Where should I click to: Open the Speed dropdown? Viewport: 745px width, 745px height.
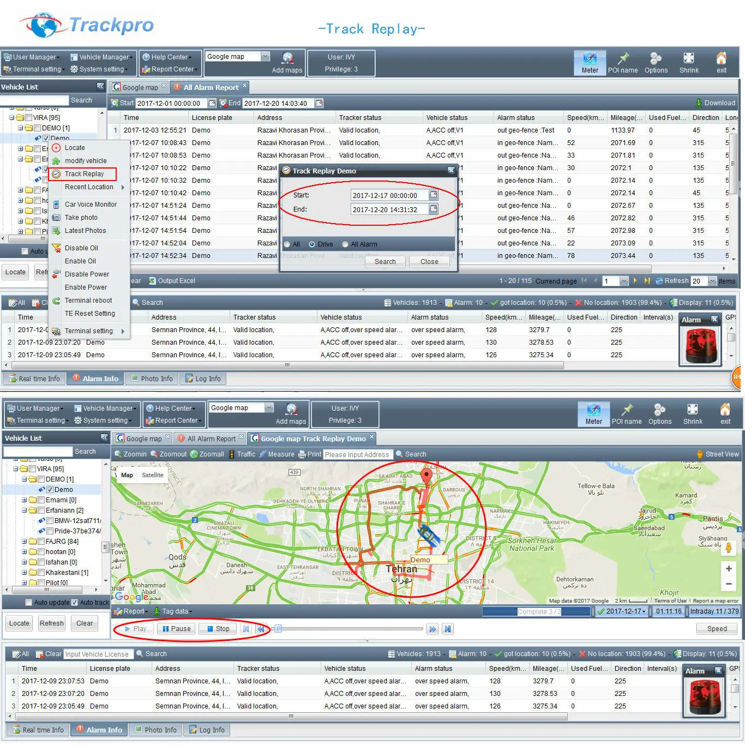[x=717, y=628]
